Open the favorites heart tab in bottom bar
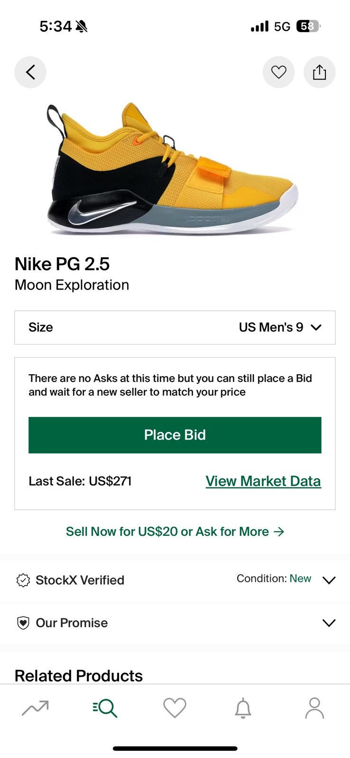The width and height of the screenshot is (350, 758). tap(175, 708)
